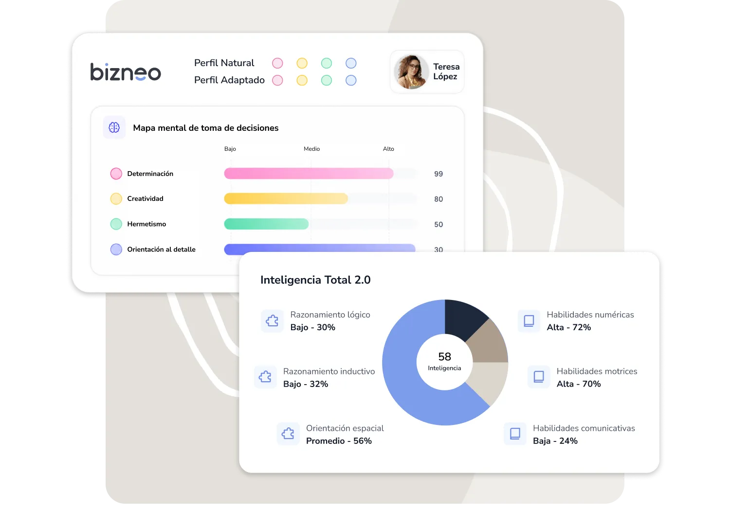
Task: Click the puzzle icon for Razonamiento lógico
Action: click(x=272, y=321)
